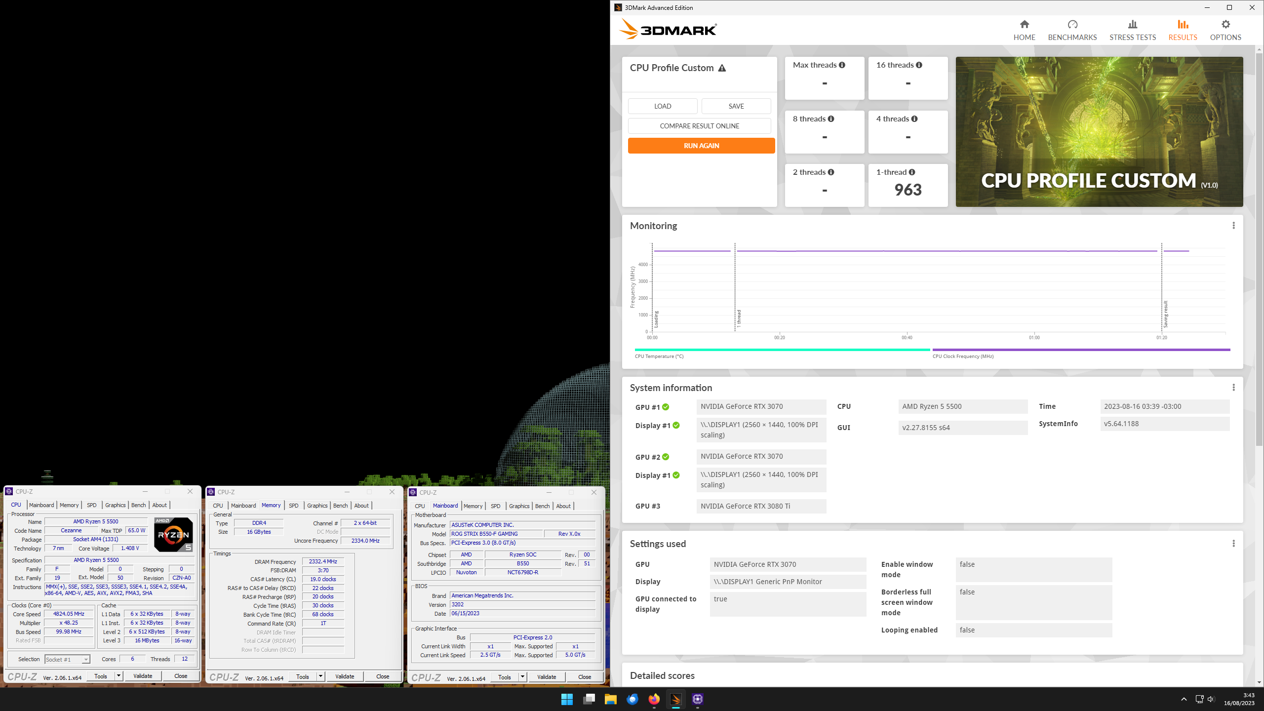Click the Time value 2023-08-16 03:39
1264x711 pixels.
click(x=1165, y=406)
